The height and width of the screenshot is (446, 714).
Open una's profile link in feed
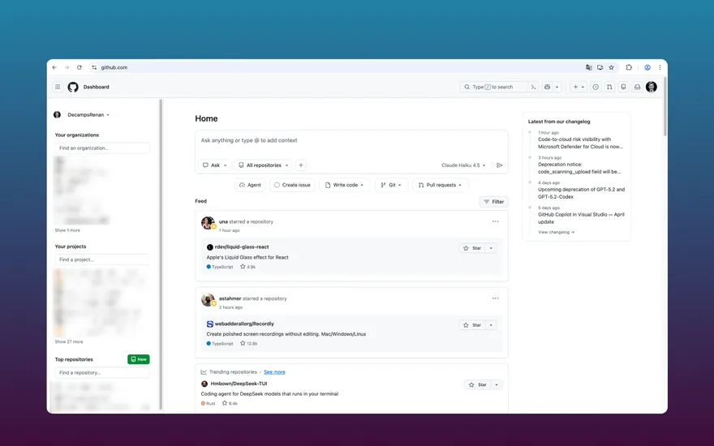pyautogui.click(x=223, y=221)
